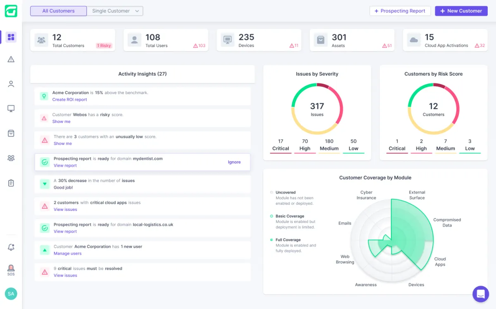Click checkmark icon on local-logistics.co.uk insight
Image resolution: width=496 pixels, height=309 pixels.
[45, 228]
